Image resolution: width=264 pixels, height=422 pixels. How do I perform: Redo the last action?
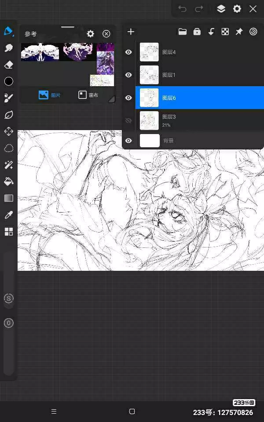(199, 9)
